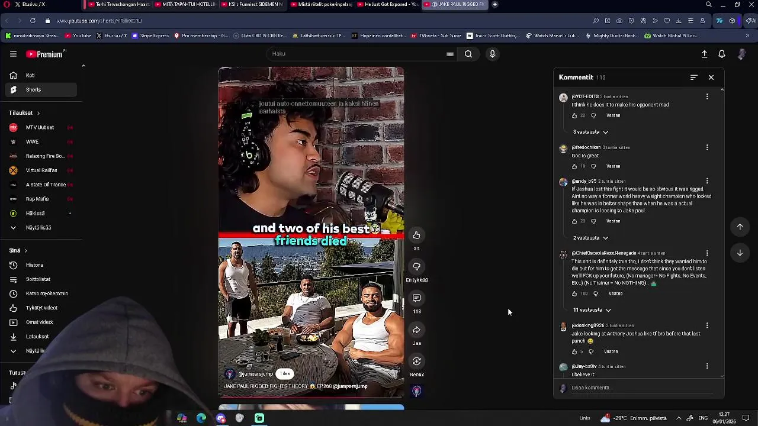Open comments button showing 113

point(416,298)
